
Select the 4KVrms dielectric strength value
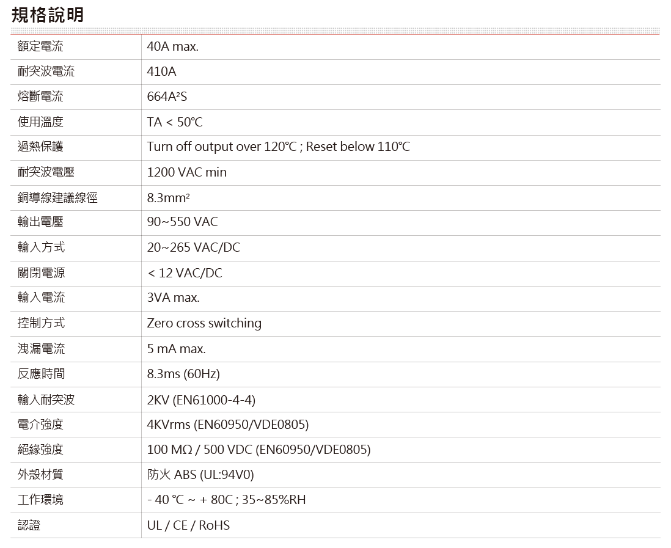point(227,424)
